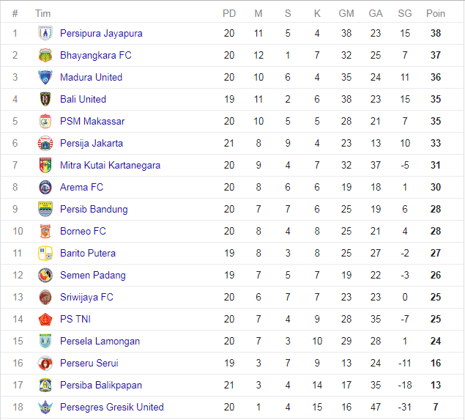Click the Bhayangkara FC team logo

point(45,55)
